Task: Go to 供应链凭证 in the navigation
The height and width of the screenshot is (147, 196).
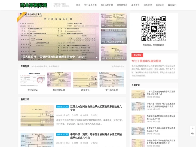Action: pyautogui.click(x=122, y=5)
